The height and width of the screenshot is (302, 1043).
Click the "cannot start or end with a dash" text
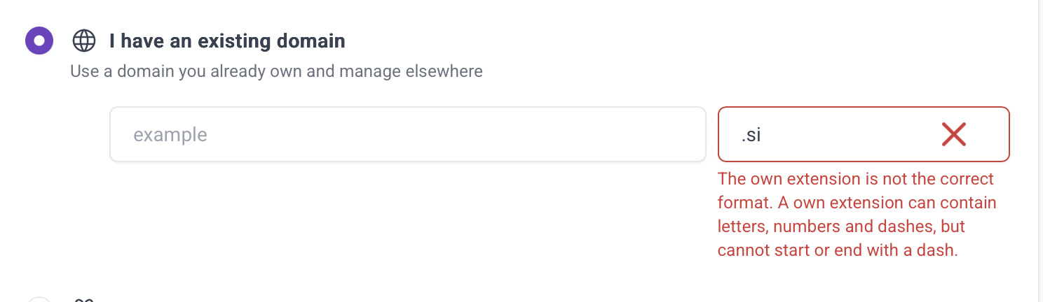click(838, 250)
